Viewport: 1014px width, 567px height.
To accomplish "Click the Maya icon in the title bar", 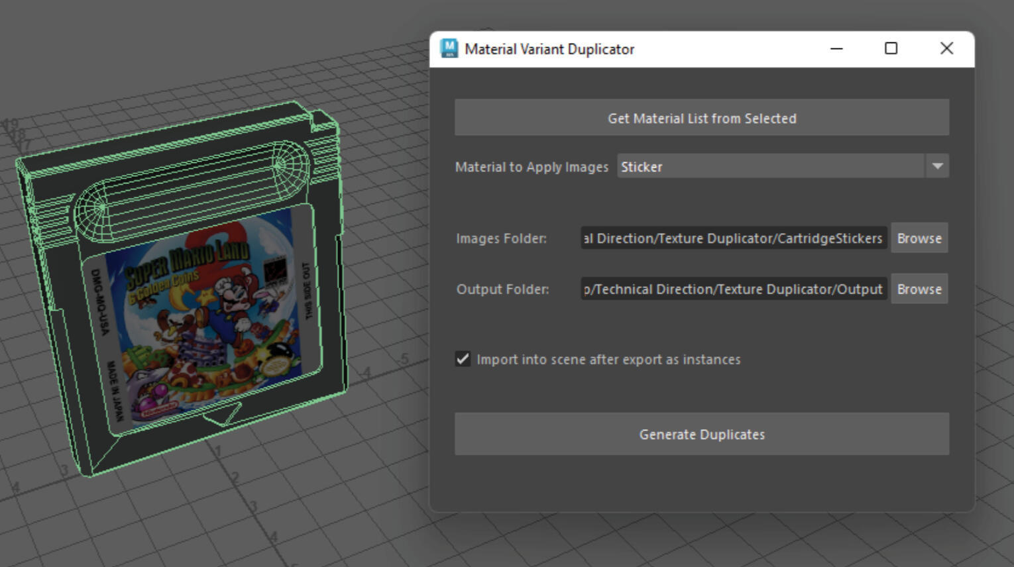I will pos(449,48).
